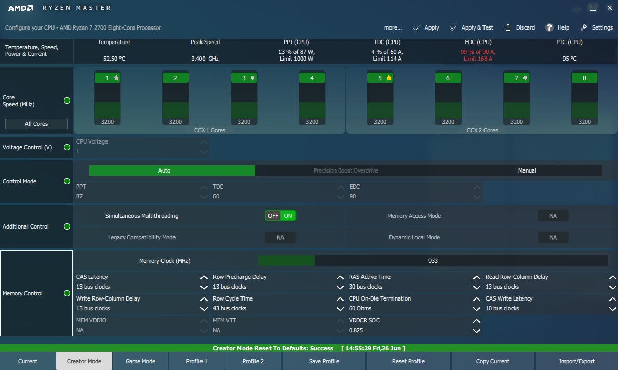The image size is (618, 370).
Task: Open the Profile 1 tab
Action: click(197, 361)
